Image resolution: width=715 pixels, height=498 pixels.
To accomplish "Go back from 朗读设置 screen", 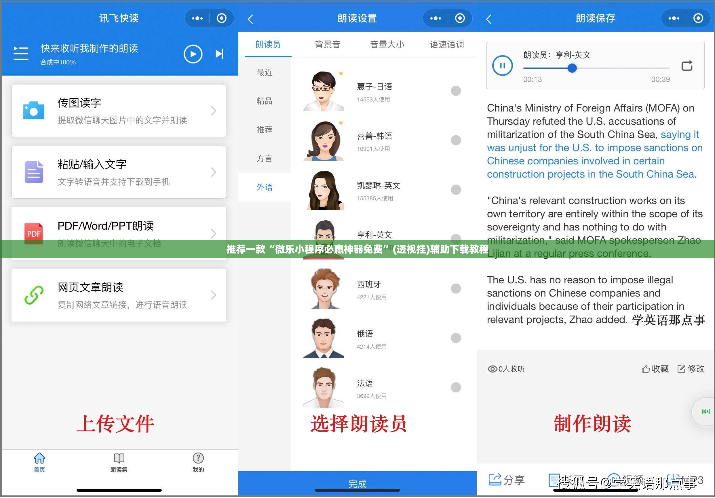I will (250, 19).
